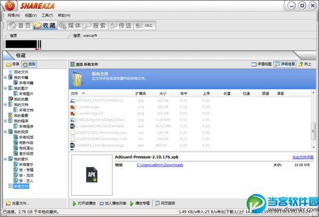Select the 所有书籍 album icon
The image size is (319, 217).
tap(15, 83)
